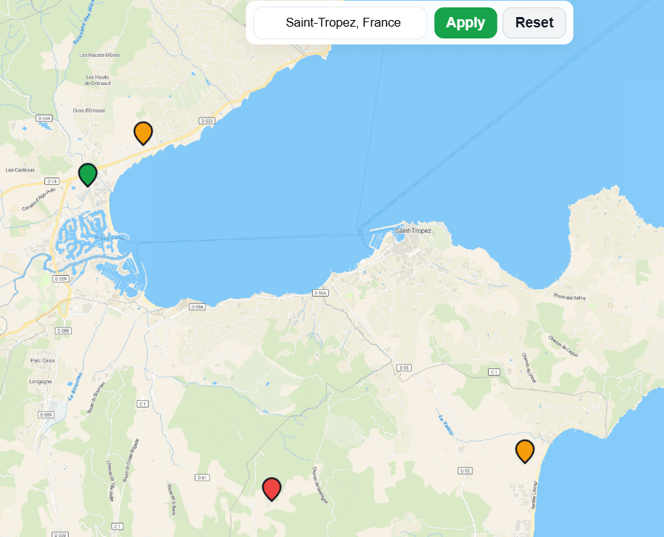Click the D 61 road shield
This screenshot has width=664, height=537.
click(202, 478)
